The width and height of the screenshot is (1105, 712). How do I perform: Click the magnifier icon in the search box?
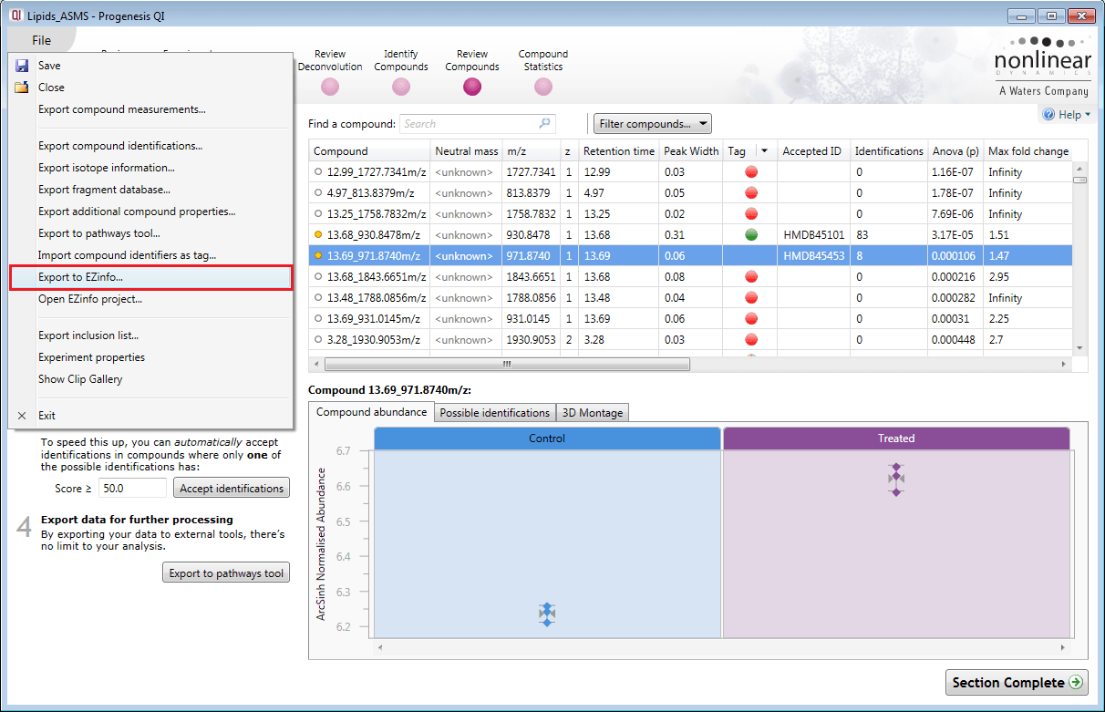(x=544, y=123)
